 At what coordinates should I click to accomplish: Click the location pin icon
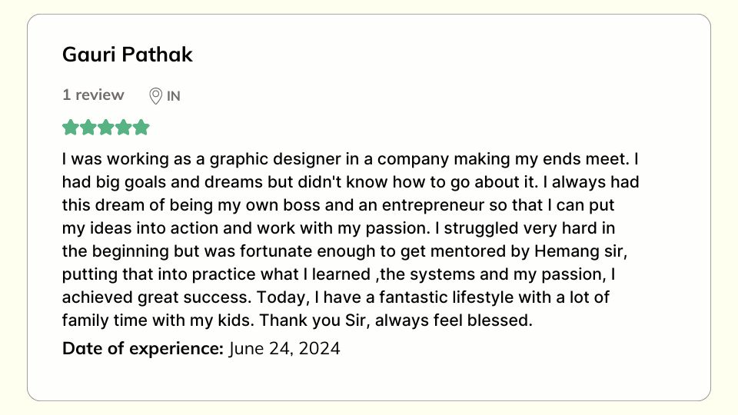[x=155, y=96]
